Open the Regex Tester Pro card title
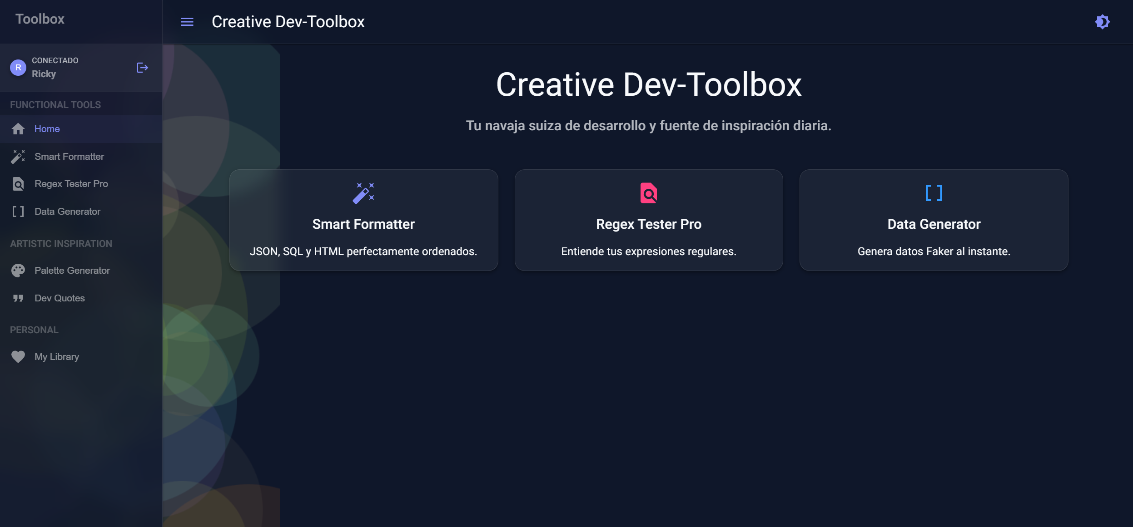 tap(648, 224)
